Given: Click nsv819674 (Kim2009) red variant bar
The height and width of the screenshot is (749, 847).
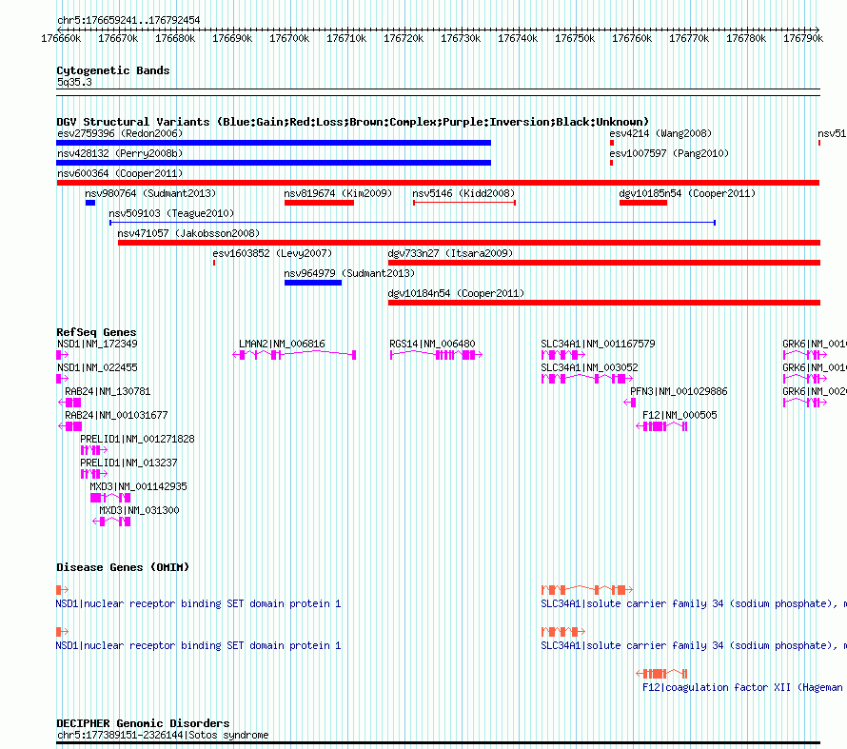Looking at the screenshot, I should pyautogui.click(x=319, y=203).
